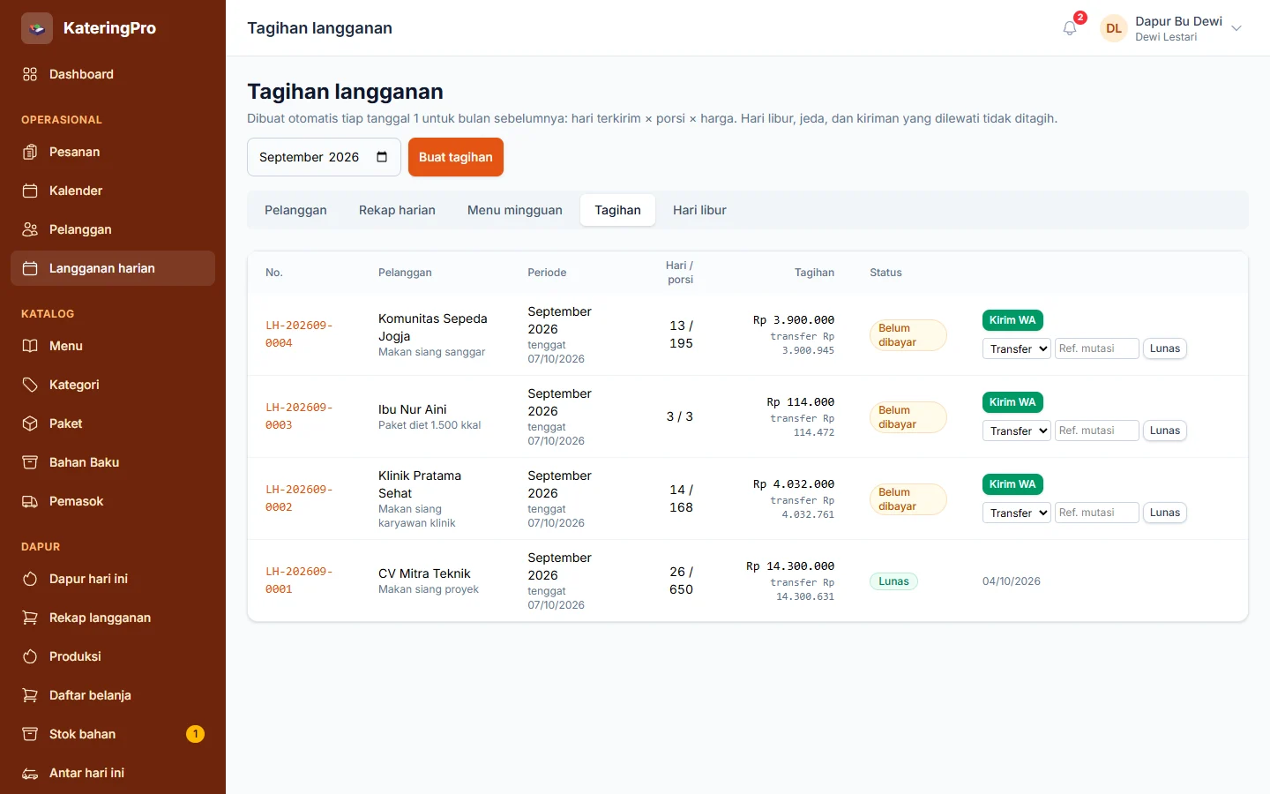Click the September 2026 month field
Viewport: 1270px width, 794px height.
(324, 157)
